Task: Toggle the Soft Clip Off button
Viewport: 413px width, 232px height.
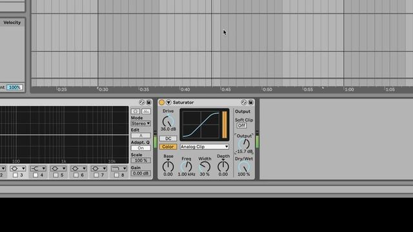Action: click(x=241, y=126)
